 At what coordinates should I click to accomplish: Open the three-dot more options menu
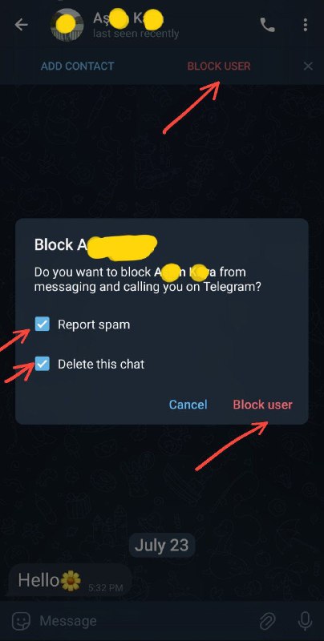pos(306,25)
